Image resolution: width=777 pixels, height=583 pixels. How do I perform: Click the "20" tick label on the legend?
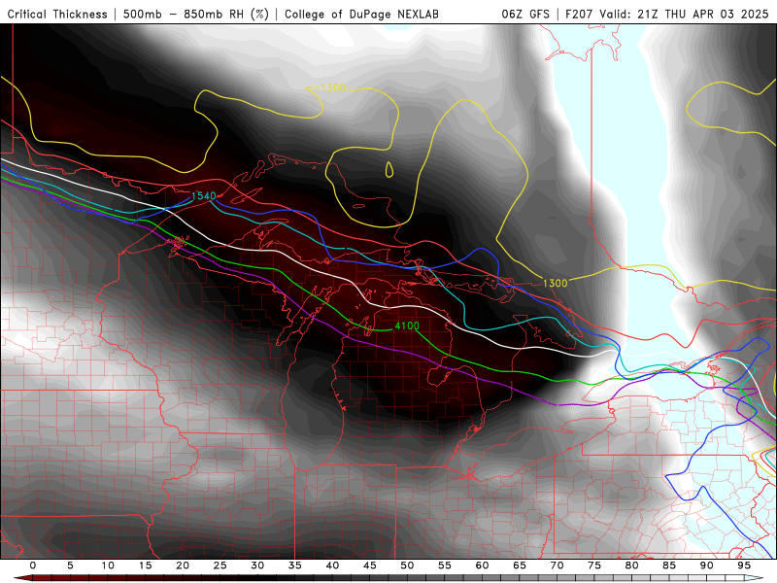183,566
